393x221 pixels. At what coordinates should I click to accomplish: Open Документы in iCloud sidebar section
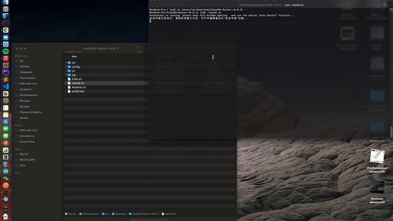tap(27, 136)
